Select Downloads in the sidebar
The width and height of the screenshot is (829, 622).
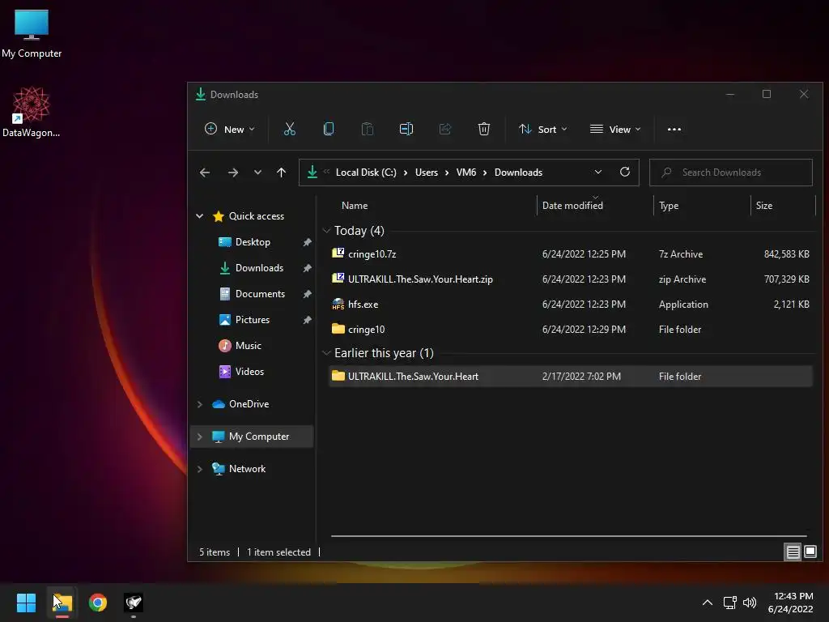pos(259,267)
